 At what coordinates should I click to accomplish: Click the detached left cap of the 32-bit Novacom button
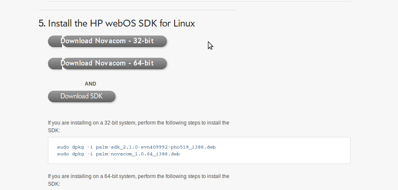point(55,42)
